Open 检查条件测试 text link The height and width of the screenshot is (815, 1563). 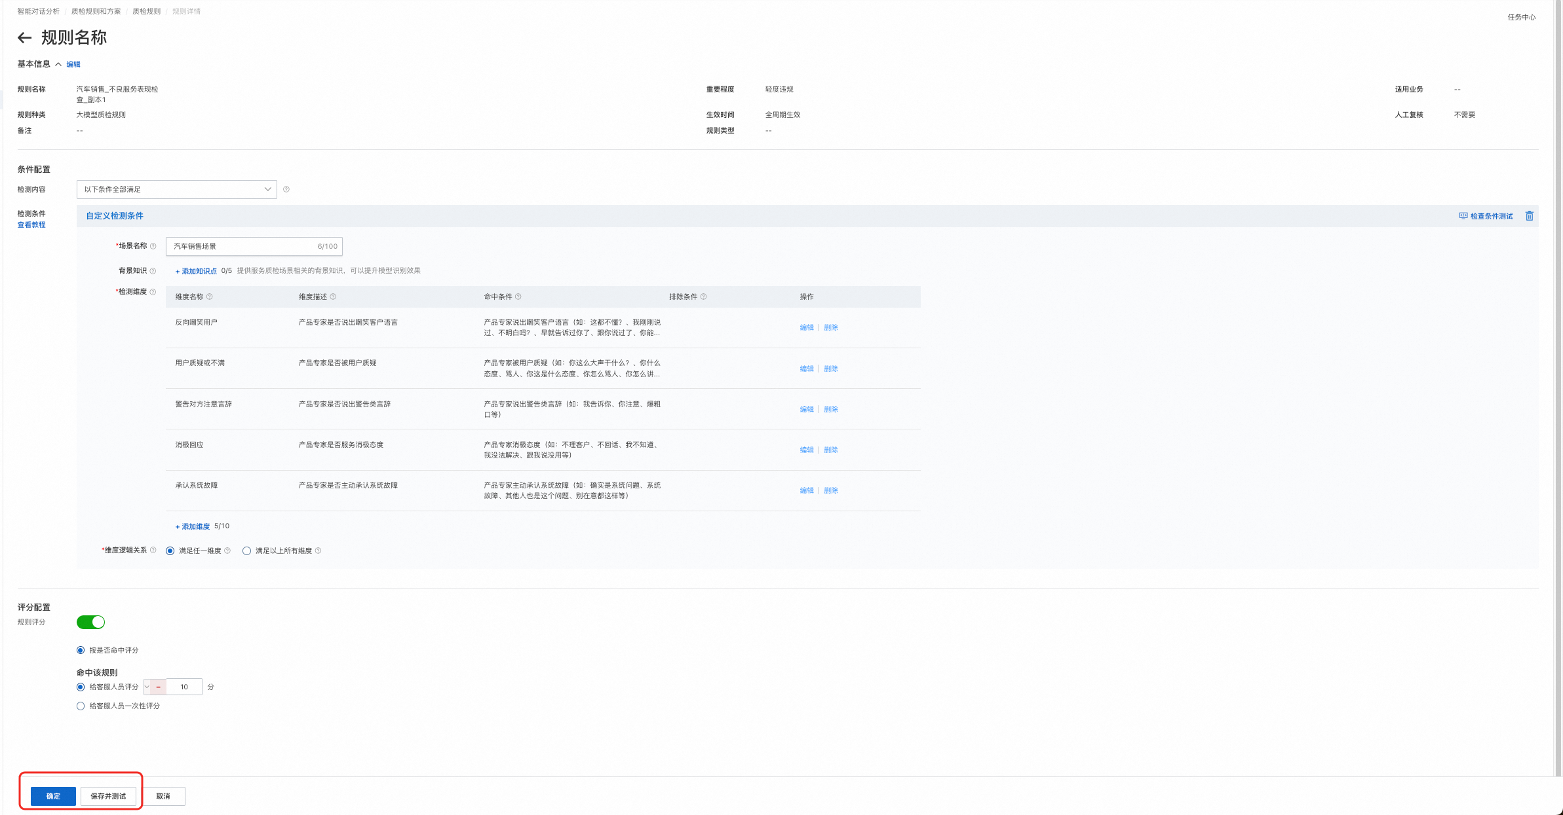1492,216
